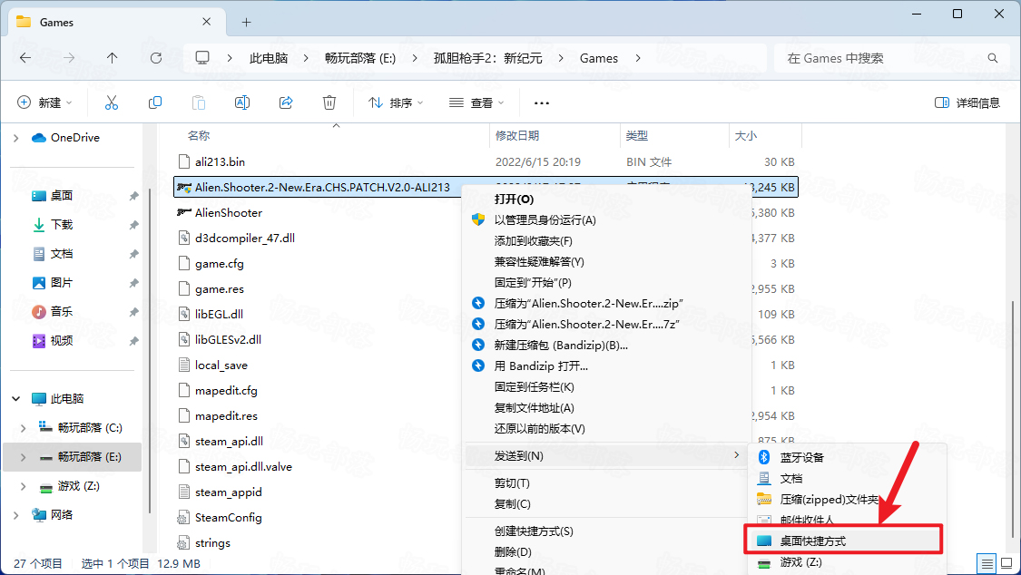
Task: Click 孤胆枪手2：新纪元 breadcrumb
Action: pyautogui.click(x=487, y=58)
